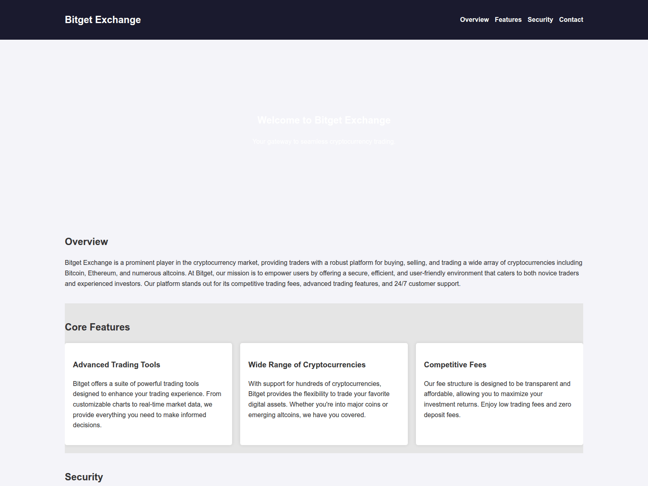Screen dimensions: 648x486
Task: Click the Advanced Trading Tools description text
Action: (147, 404)
